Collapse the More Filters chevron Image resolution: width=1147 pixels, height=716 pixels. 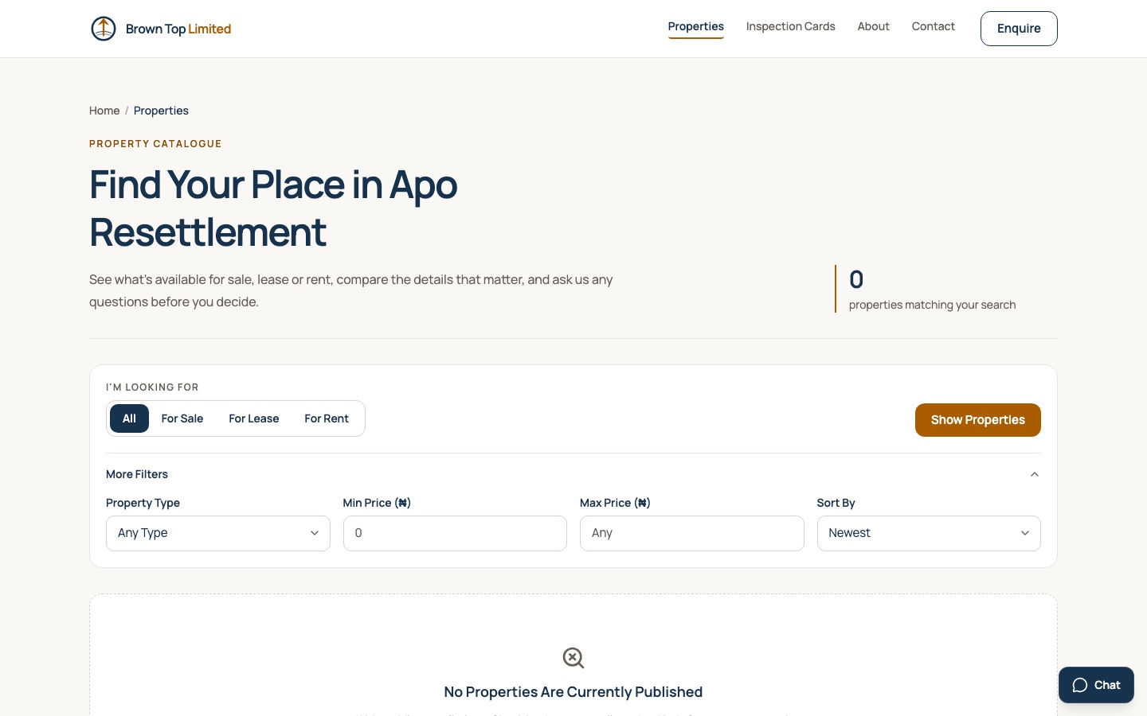coord(1035,474)
